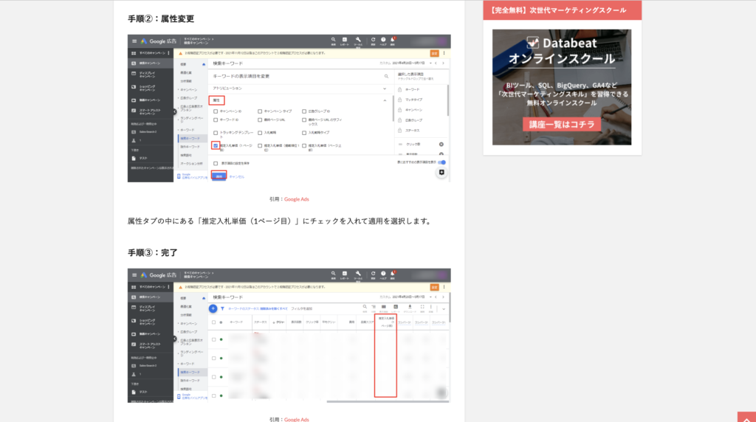756x422 pixels.
Task: Click the download icon in 手順③ table toolbar
Action: click(x=410, y=308)
